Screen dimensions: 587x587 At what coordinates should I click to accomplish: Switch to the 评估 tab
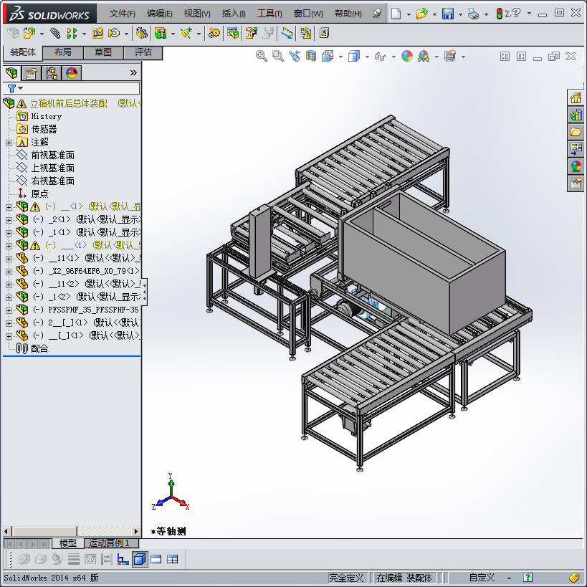tap(143, 52)
